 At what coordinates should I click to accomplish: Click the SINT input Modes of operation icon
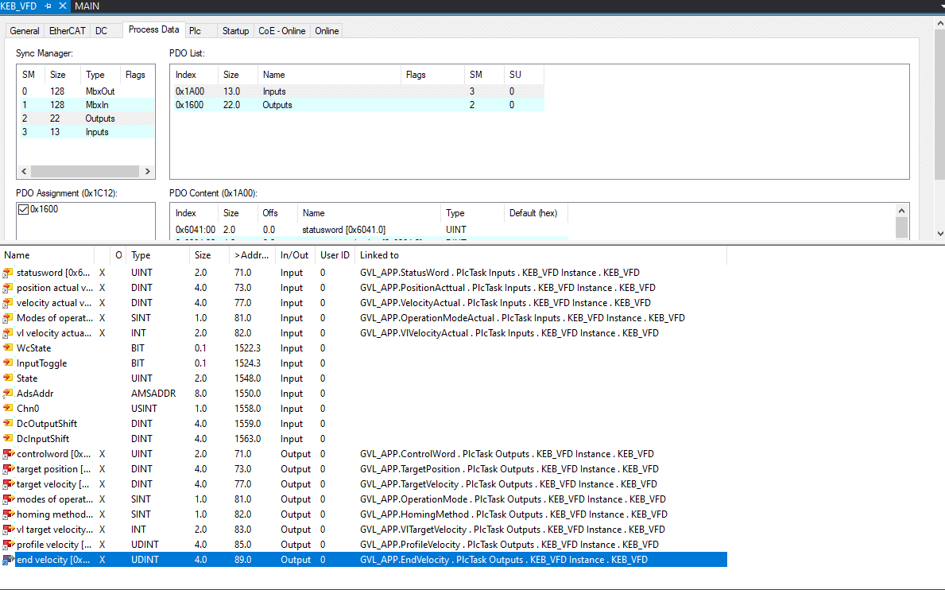coord(8,318)
